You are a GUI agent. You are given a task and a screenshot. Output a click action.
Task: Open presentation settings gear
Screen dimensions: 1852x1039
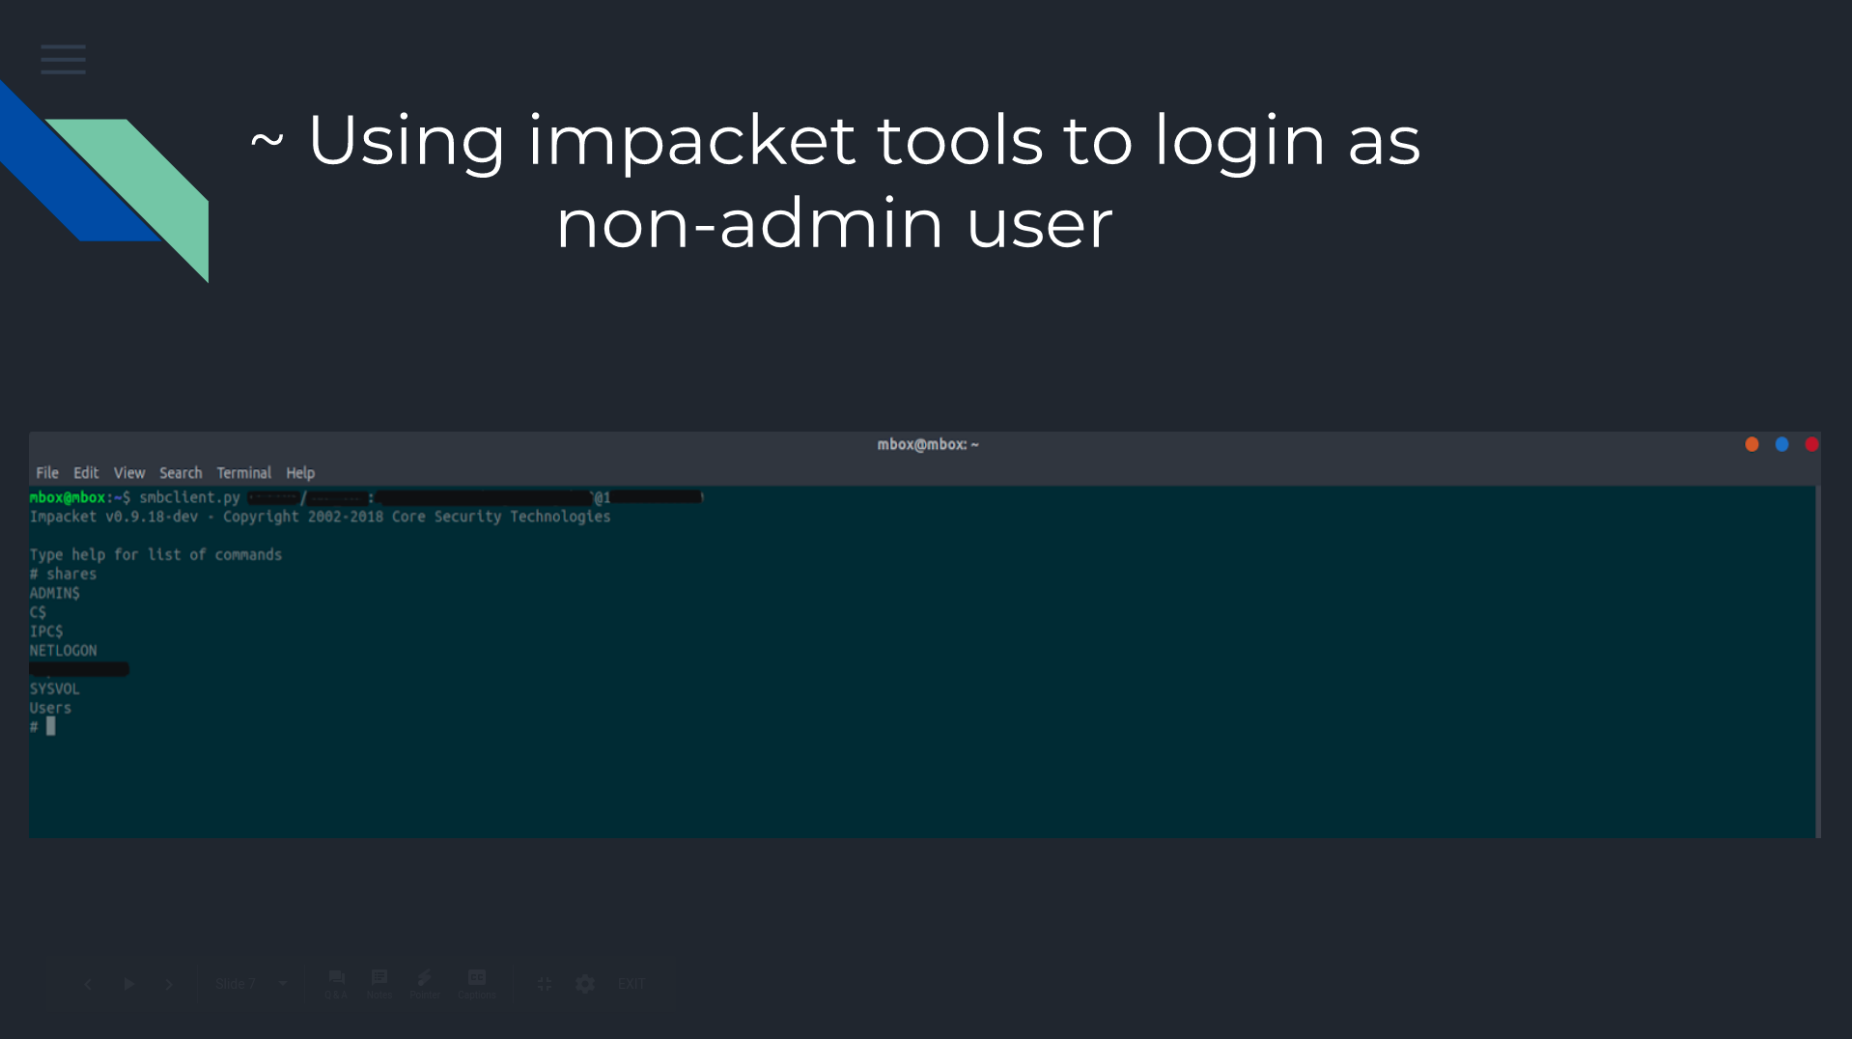[x=585, y=984]
